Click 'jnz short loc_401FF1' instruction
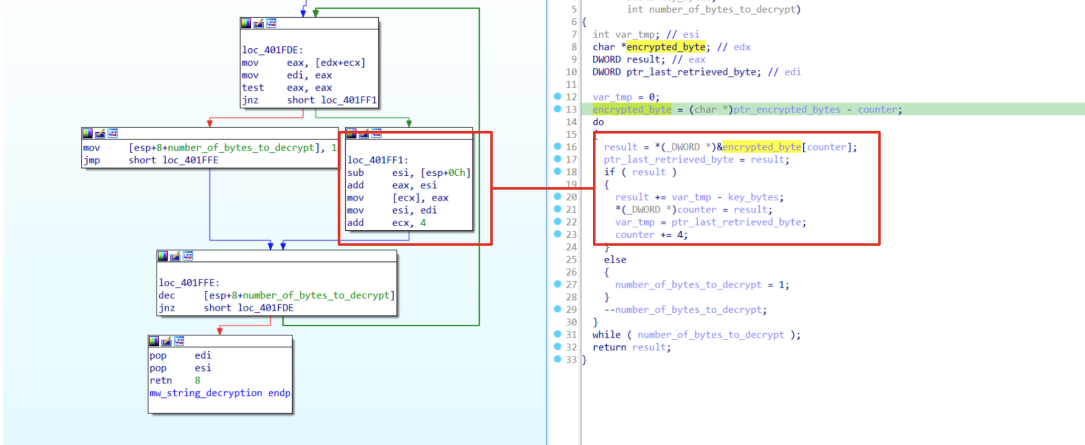1085x445 pixels. 309,100
